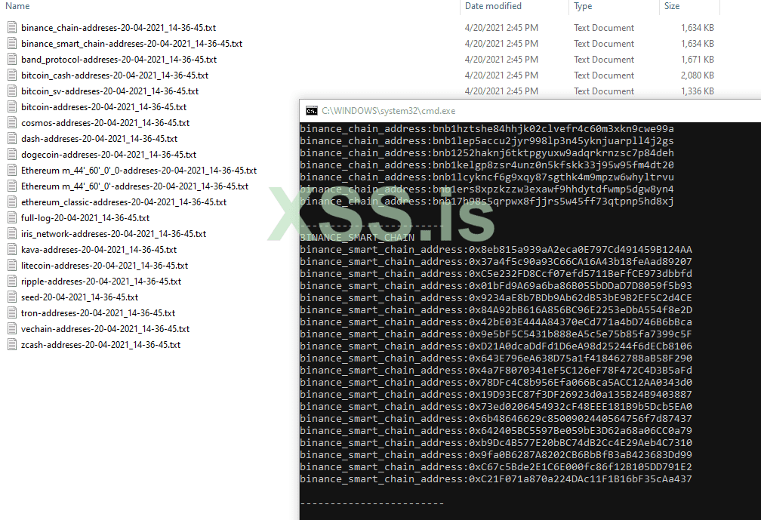This screenshot has width=761, height=520.
Task: Select bitcoin_sv-addreses-20-04-2021_14-36-45.txt file name
Action: pos(109,91)
